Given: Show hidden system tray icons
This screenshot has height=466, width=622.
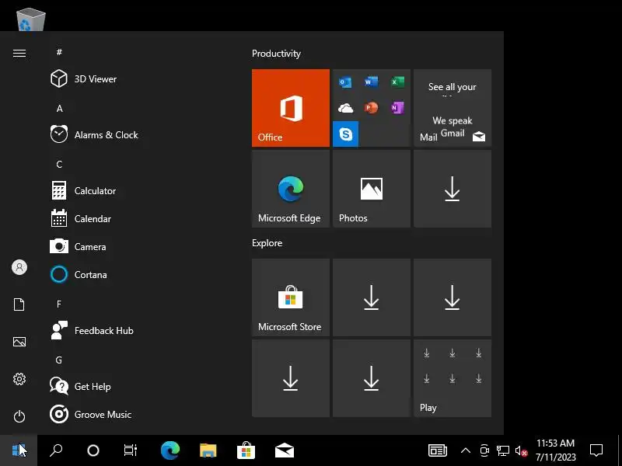Looking at the screenshot, I should (x=466, y=450).
